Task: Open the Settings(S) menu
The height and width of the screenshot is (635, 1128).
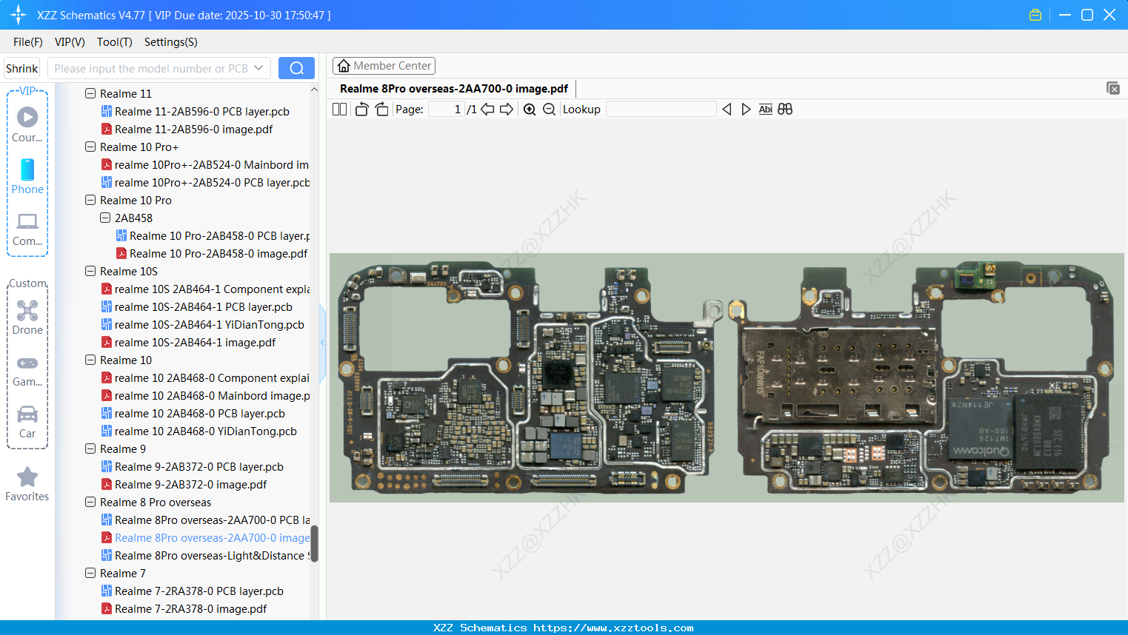Action: tap(171, 42)
